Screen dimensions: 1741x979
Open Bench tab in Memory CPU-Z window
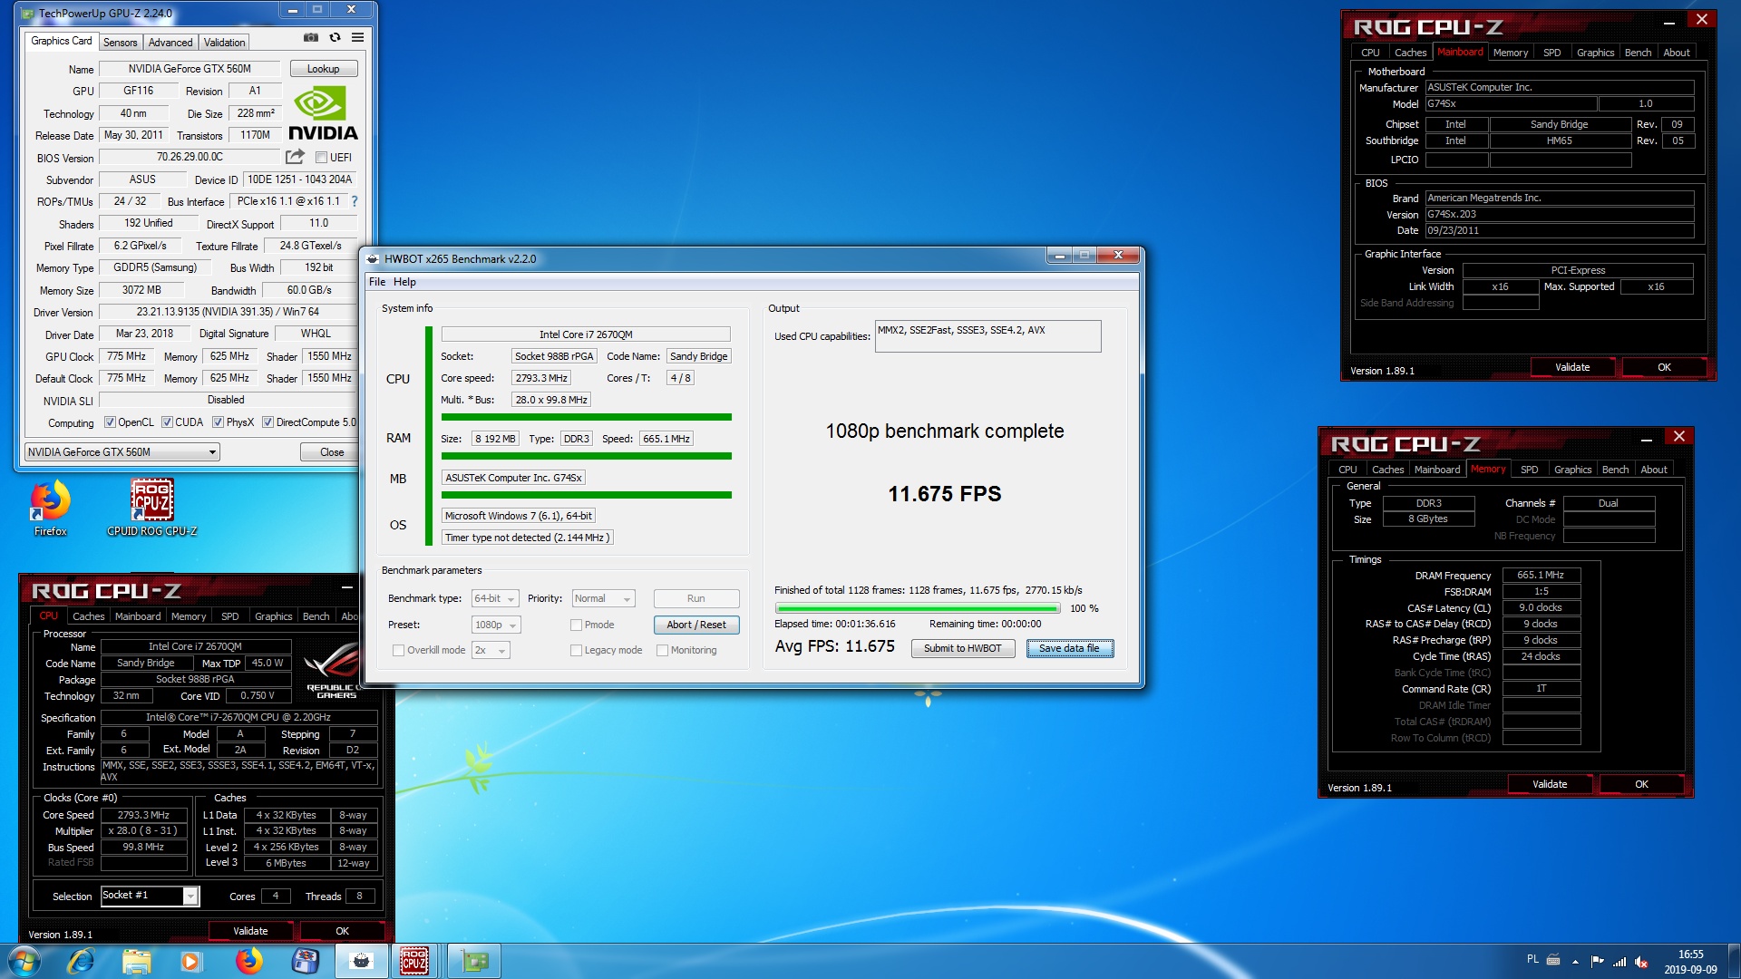coord(1615,470)
